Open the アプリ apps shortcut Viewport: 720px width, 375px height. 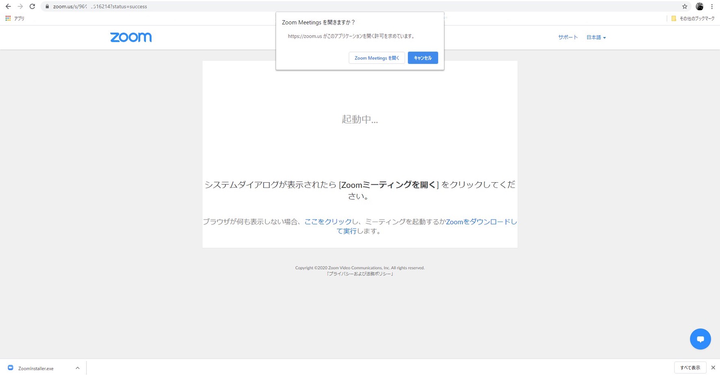point(15,18)
